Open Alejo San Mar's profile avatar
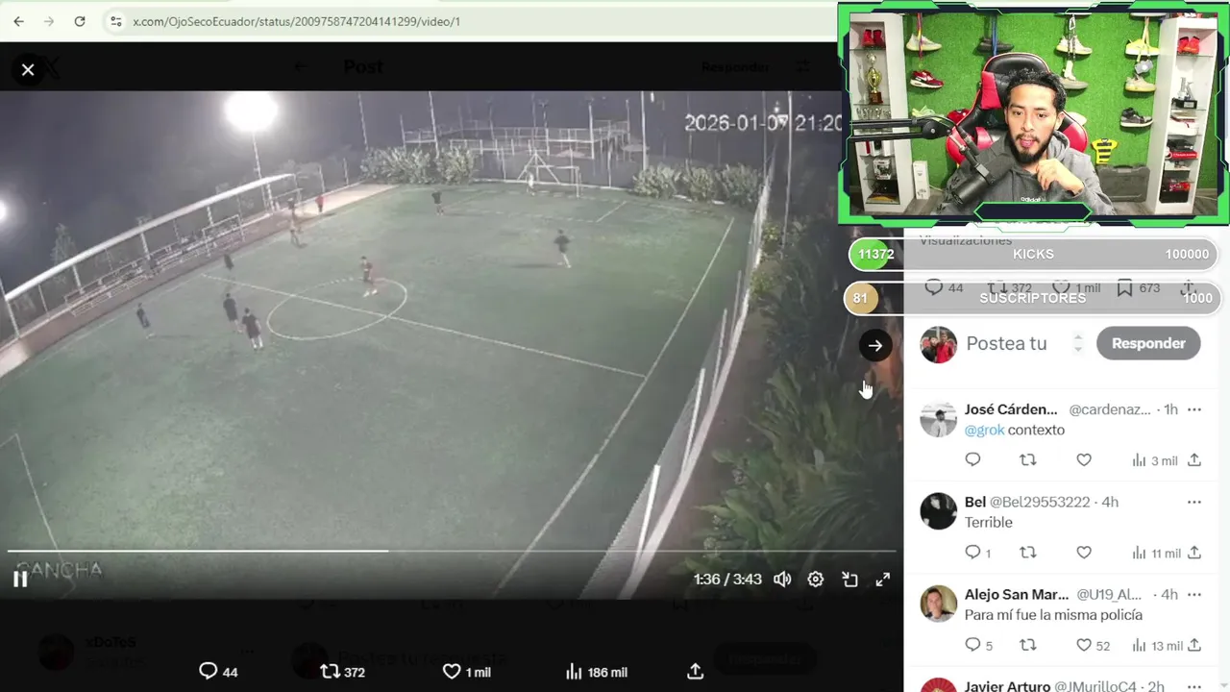Screen dimensions: 1230x692 [939, 604]
